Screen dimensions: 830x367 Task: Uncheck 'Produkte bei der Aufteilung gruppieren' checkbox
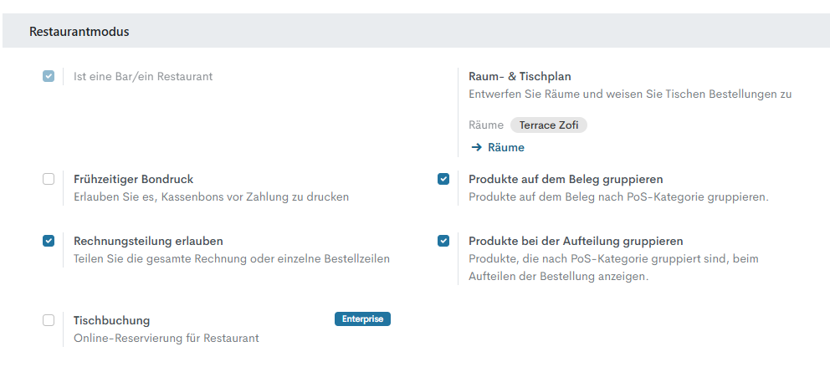click(443, 241)
